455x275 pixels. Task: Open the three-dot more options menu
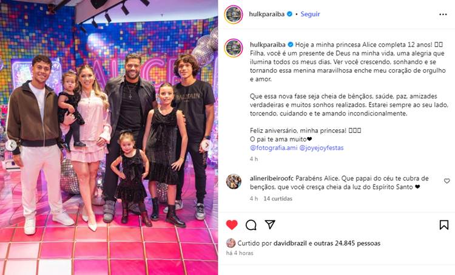click(x=443, y=14)
